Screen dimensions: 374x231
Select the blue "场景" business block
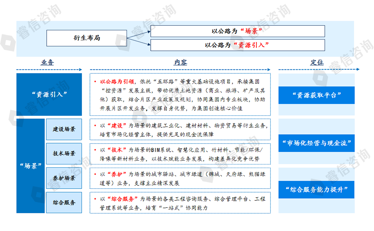(30, 166)
